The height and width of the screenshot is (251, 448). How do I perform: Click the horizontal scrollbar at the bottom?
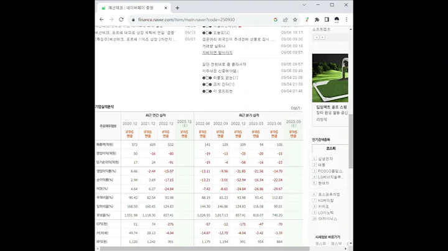(205, 249)
